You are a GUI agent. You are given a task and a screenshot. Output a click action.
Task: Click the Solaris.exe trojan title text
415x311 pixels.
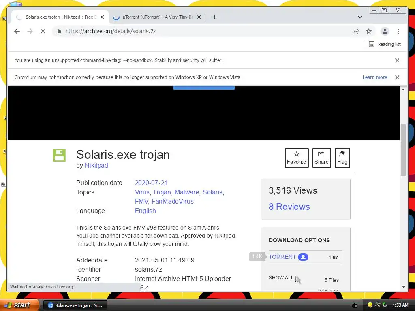[x=123, y=154]
